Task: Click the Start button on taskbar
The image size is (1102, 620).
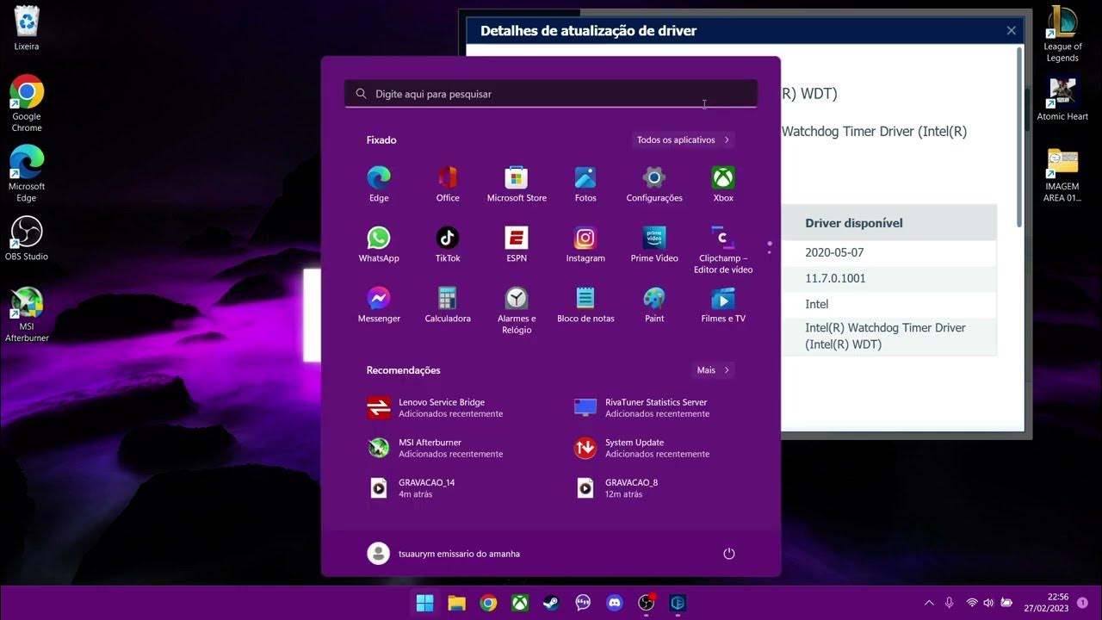Action: (424, 603)
